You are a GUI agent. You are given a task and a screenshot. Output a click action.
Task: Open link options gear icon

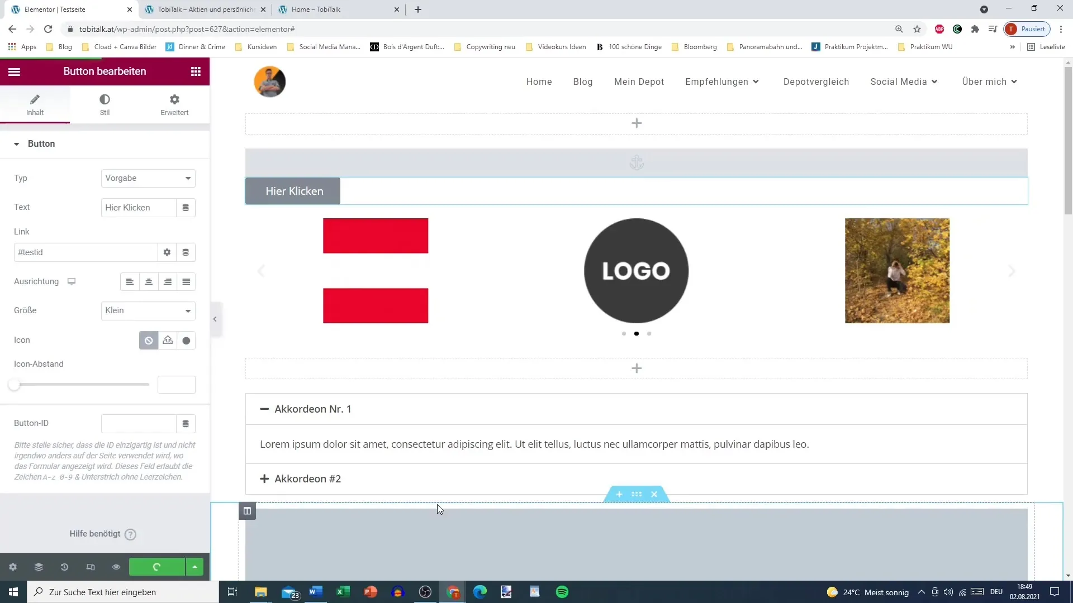pos(167,252)
